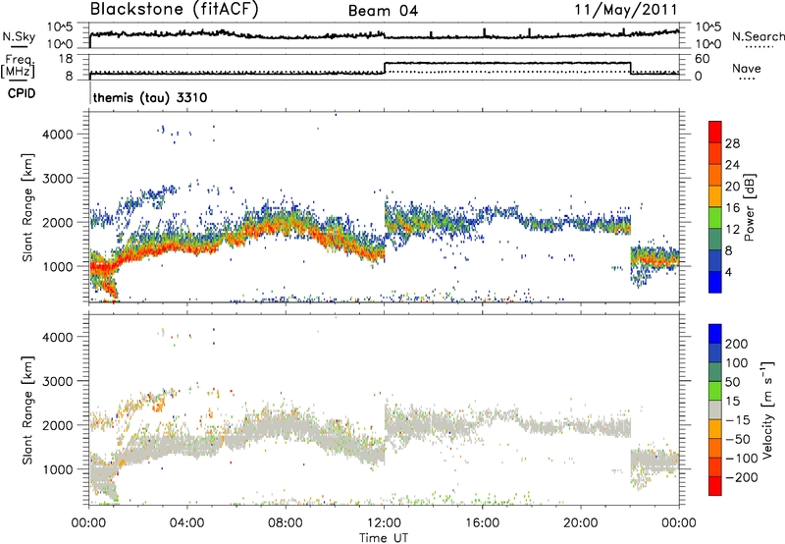
Task: Click the 1000 tick label on velocity panel
Action: 58,469
